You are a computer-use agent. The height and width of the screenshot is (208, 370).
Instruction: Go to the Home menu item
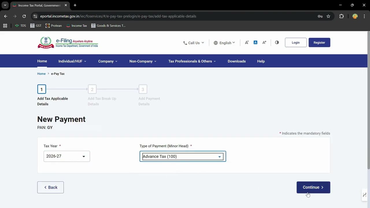(42, 61)
